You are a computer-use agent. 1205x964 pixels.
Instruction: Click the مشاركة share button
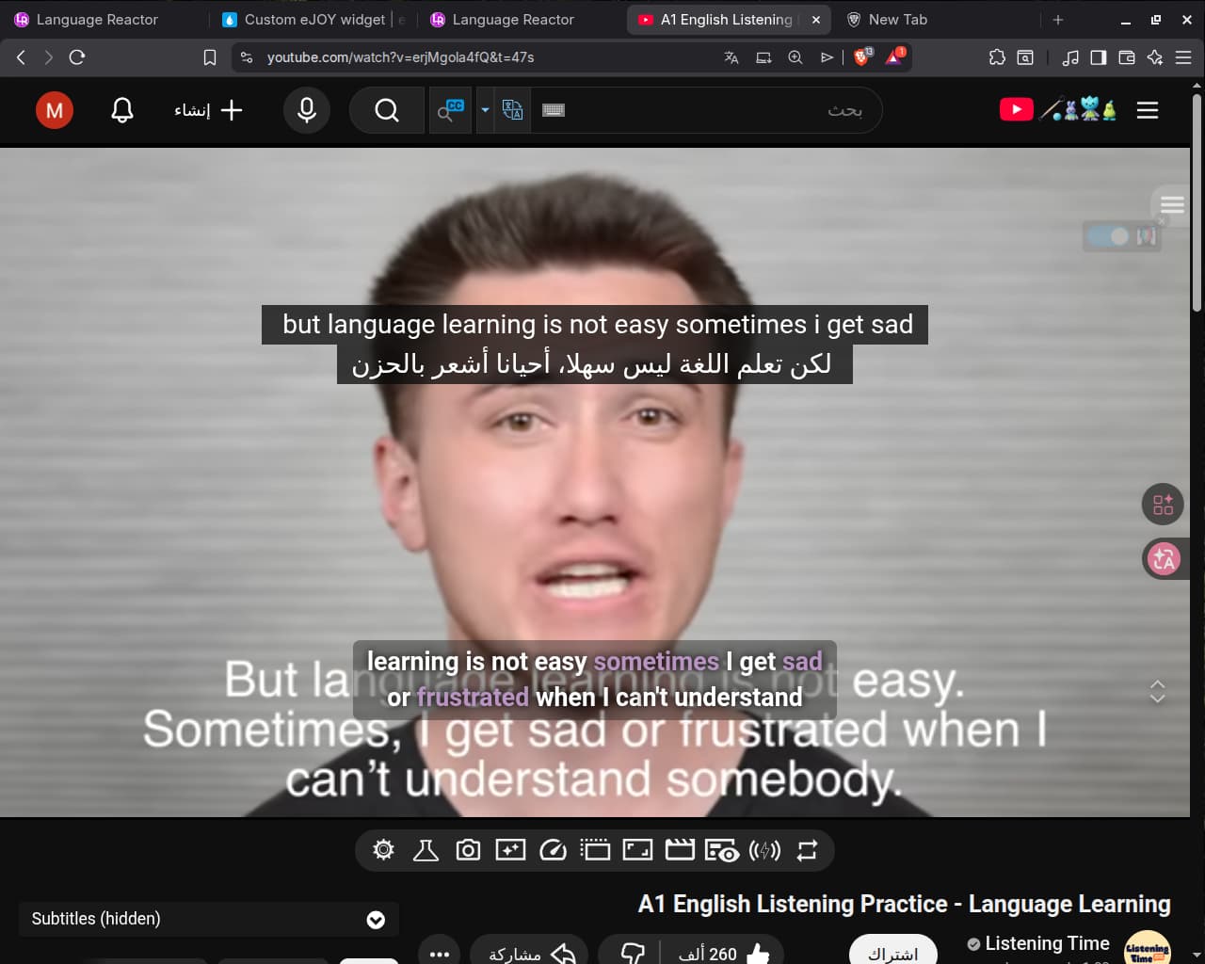(529, 953)
